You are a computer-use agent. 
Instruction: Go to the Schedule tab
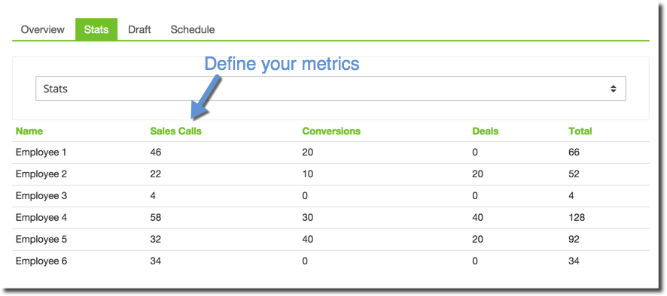tap(192, 30)
